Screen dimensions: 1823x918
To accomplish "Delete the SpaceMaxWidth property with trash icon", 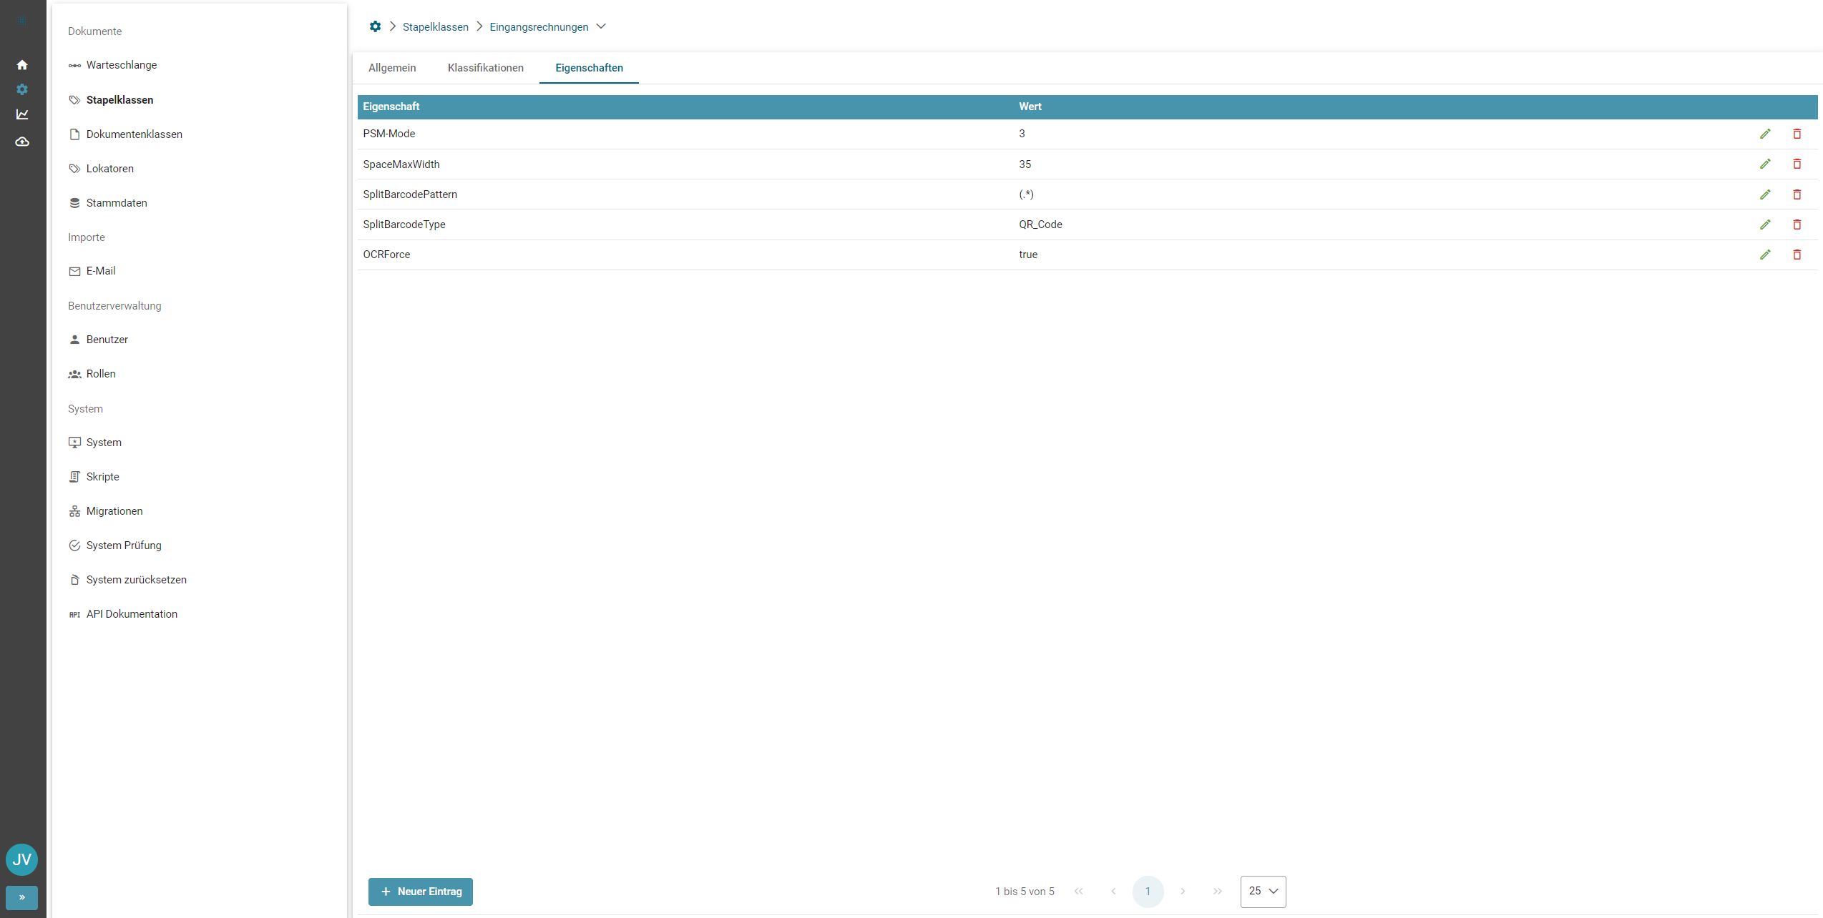I will 1797,164.
